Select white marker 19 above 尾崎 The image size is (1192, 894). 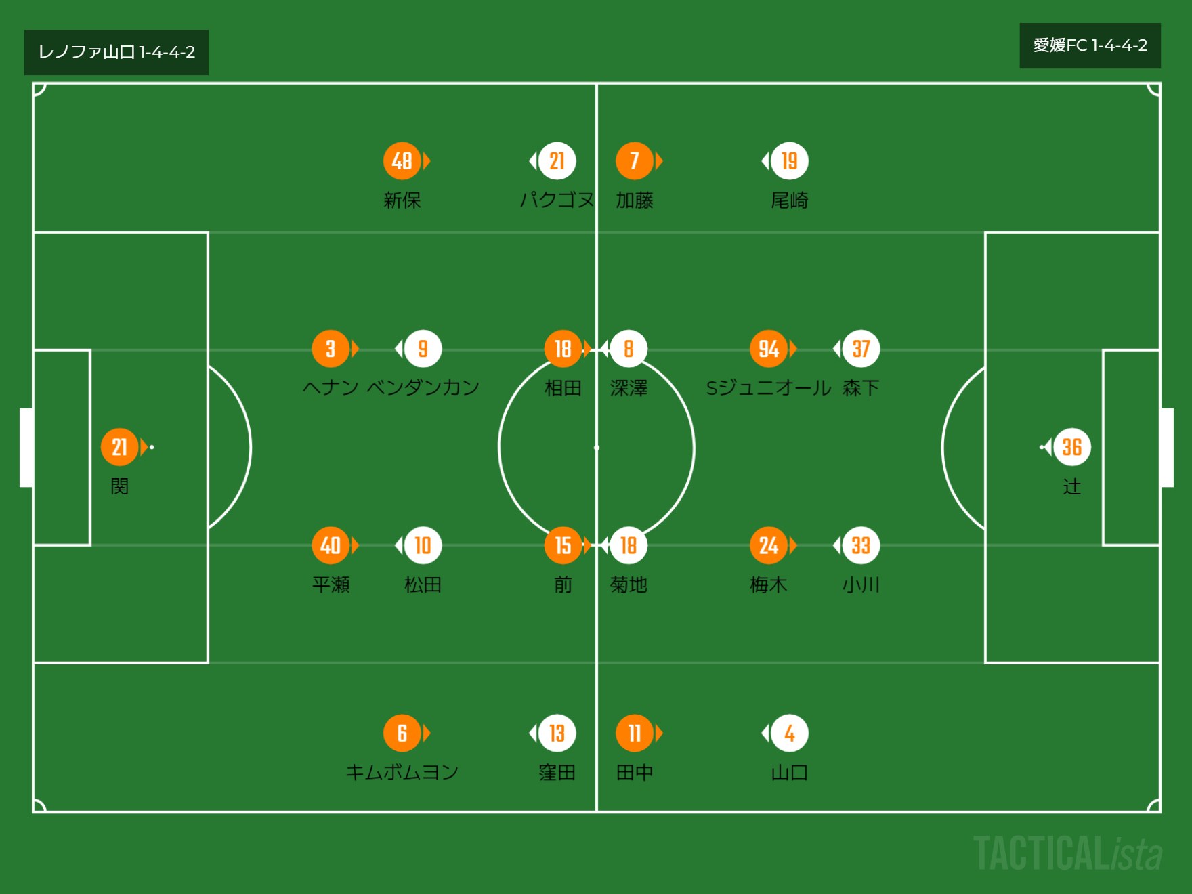point(789,161)
